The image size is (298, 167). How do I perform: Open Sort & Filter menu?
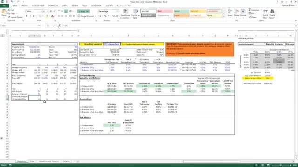click(265, 13)
